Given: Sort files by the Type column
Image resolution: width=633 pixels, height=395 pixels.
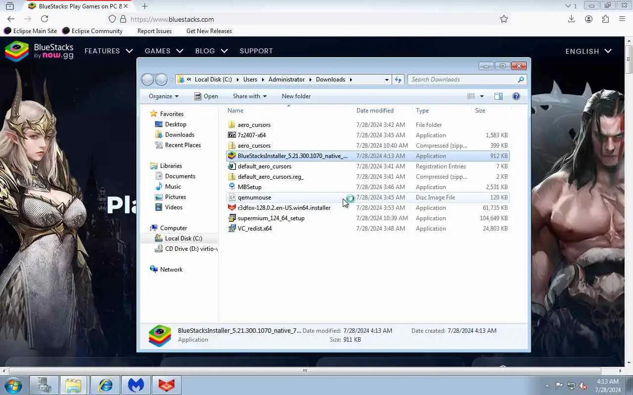Looking at the screenshot, I should tap(442, 111).
